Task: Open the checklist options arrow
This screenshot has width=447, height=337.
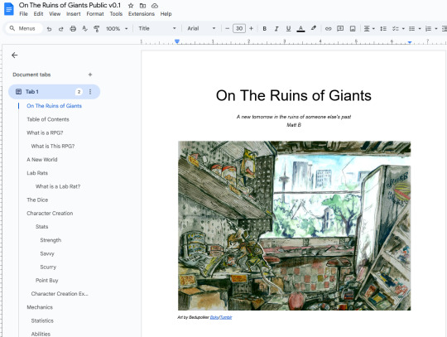Action: click(403, 28)
